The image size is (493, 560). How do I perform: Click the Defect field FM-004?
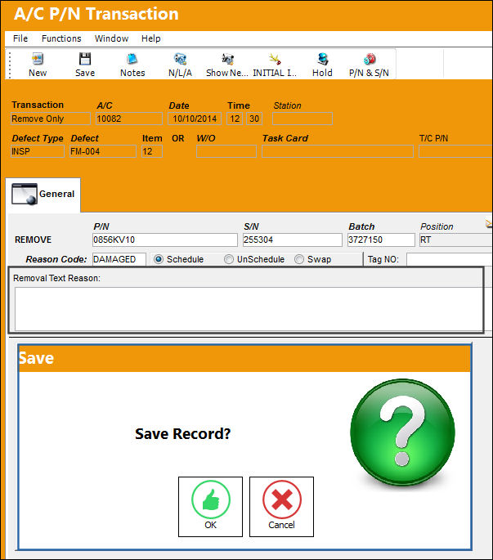(x=103, y=151)
